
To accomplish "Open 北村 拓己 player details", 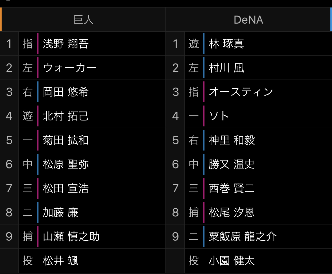I will pyautogui.click(x=66, y=116).
